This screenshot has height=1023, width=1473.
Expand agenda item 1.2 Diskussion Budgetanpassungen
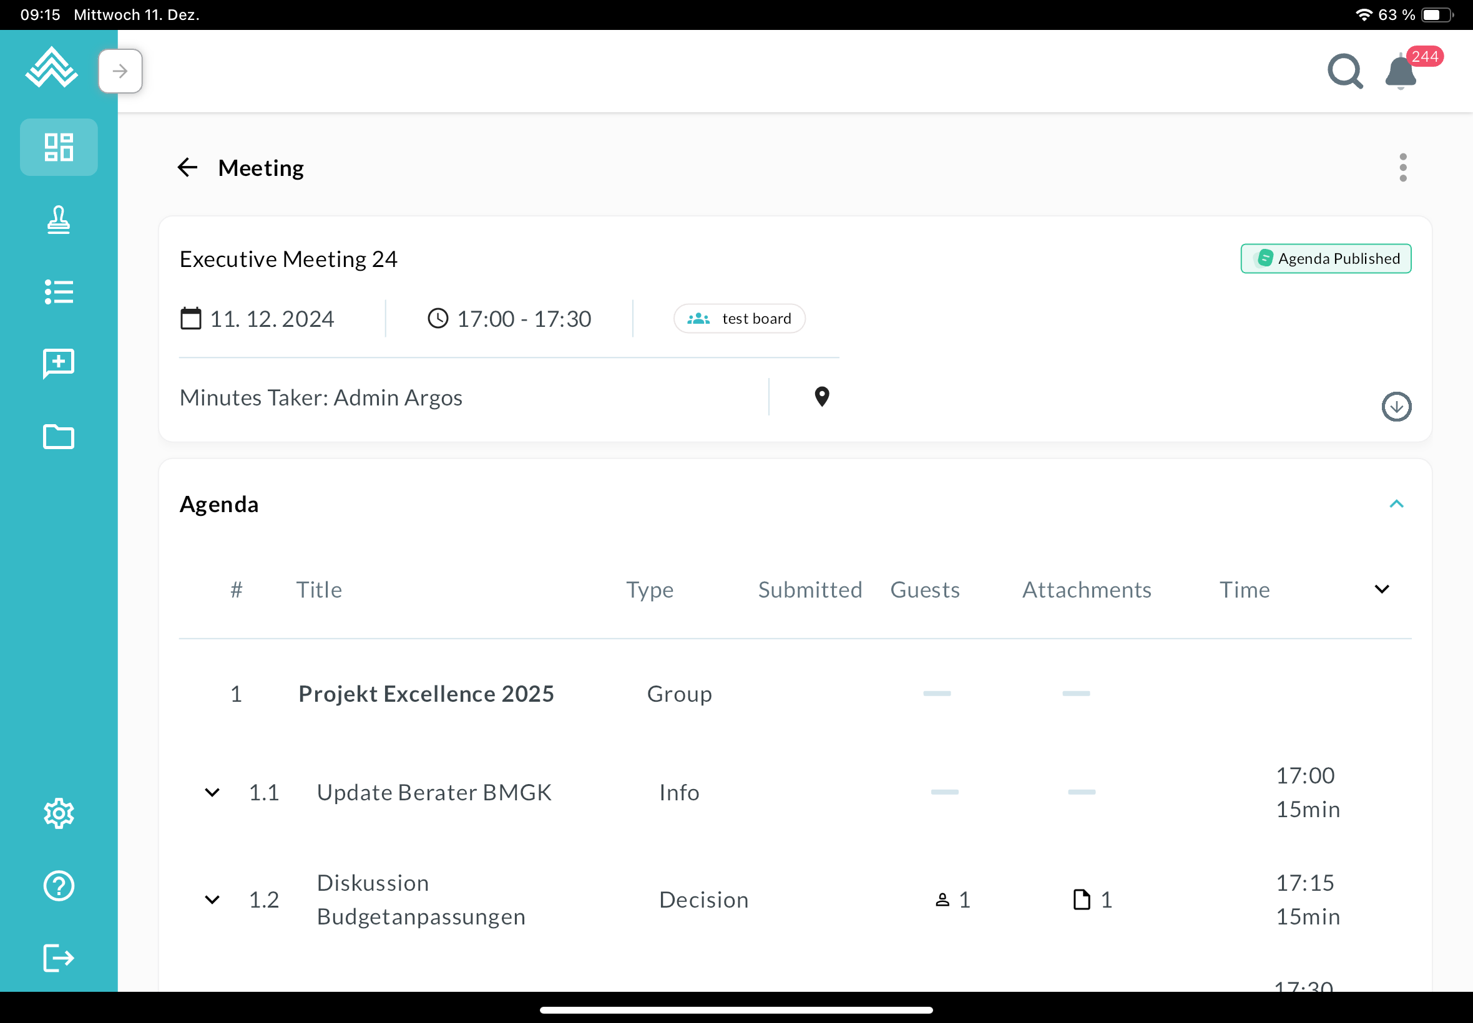(x=212, y=900)
